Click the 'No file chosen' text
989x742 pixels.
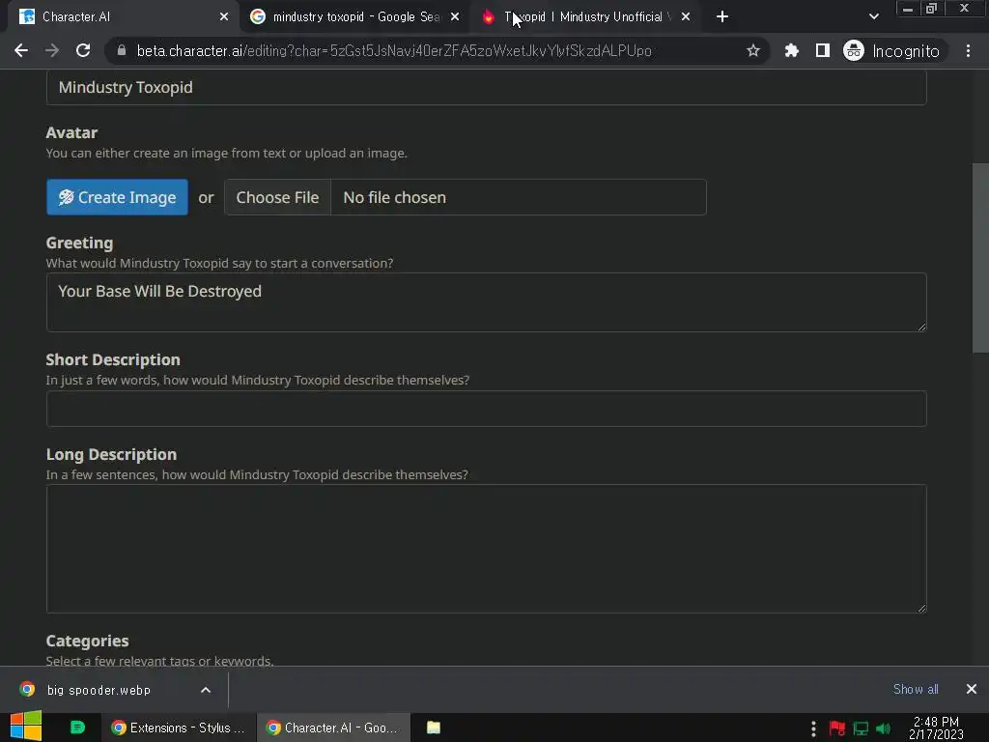(394, 197)
